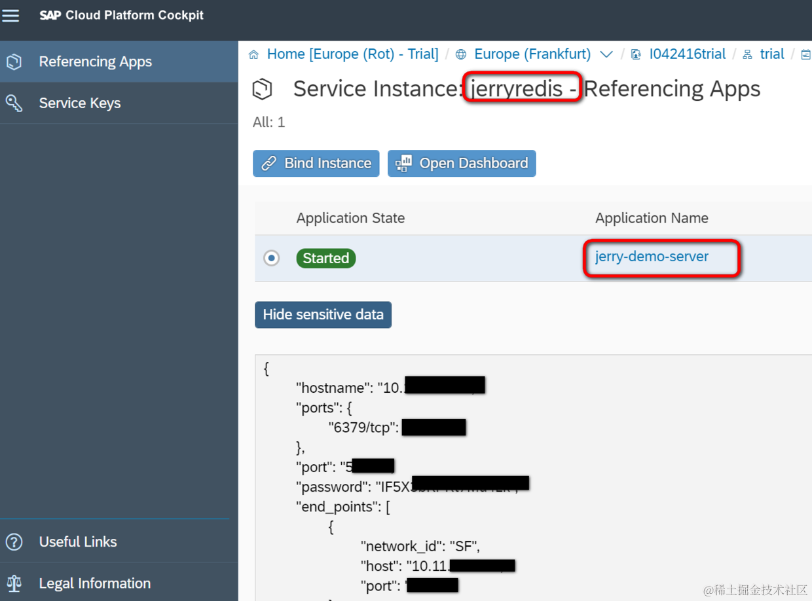
Task: Open the jerry-demo-server application link
Action: click(652, 257)
